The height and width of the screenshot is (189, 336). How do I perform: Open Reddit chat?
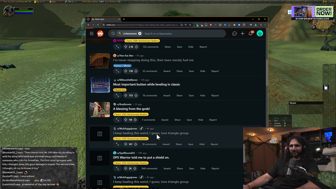click(235, 34)
